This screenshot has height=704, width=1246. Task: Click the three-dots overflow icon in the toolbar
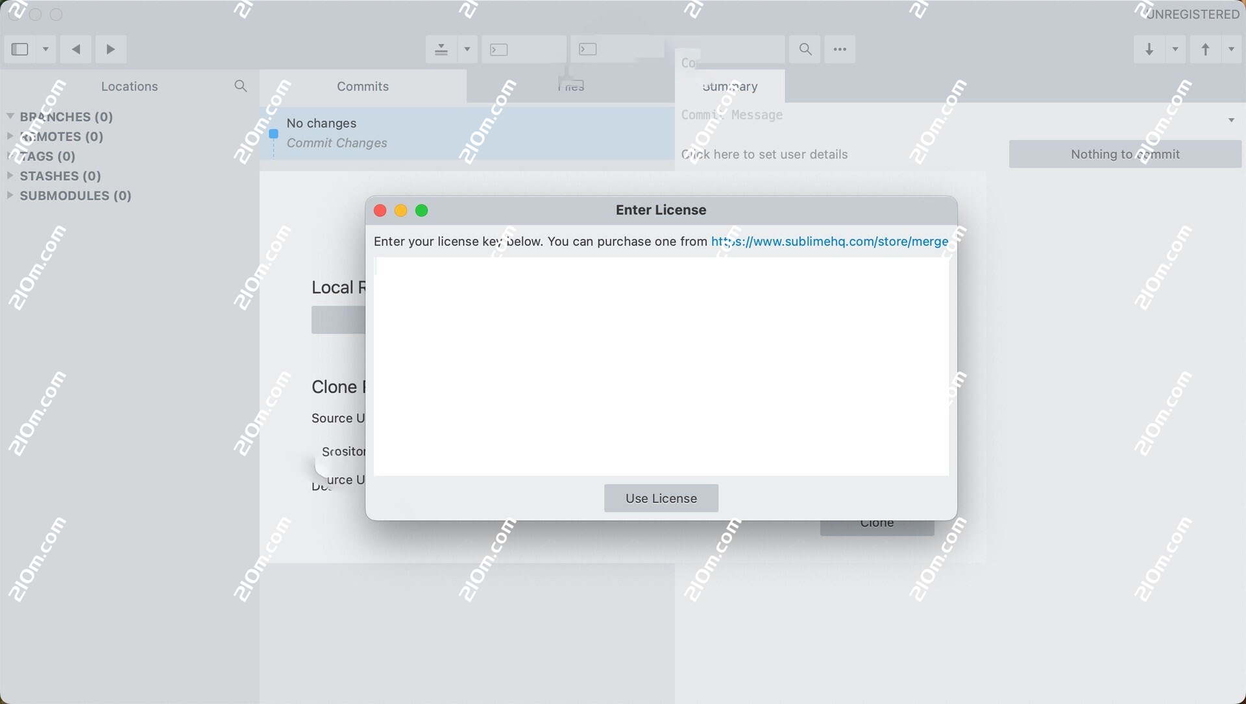click(x=840, y=49)
